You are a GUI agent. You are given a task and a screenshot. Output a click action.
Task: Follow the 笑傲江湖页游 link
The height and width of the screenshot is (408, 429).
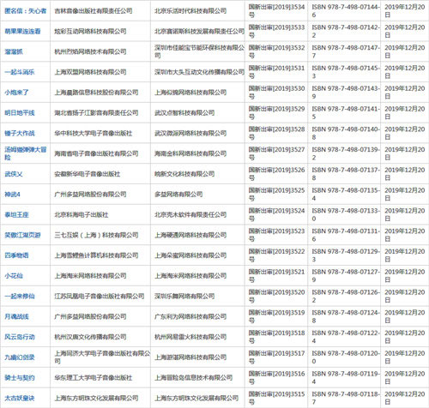coord(22,235)
